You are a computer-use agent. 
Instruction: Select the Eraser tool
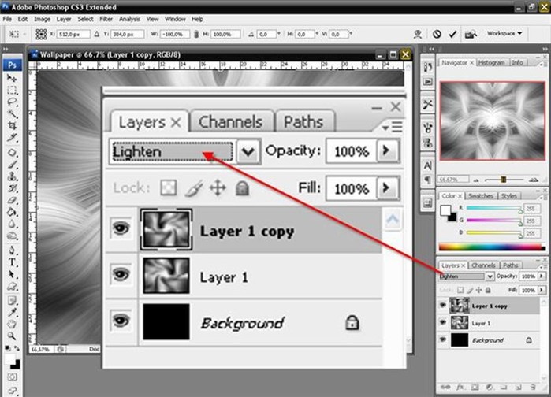[x=12, y=200]
